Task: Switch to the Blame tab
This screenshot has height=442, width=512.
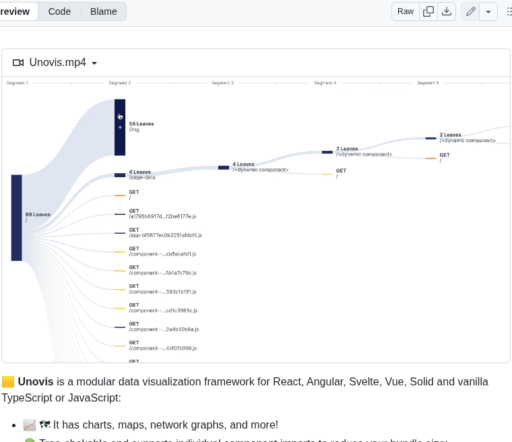Action: coord(104,11)
